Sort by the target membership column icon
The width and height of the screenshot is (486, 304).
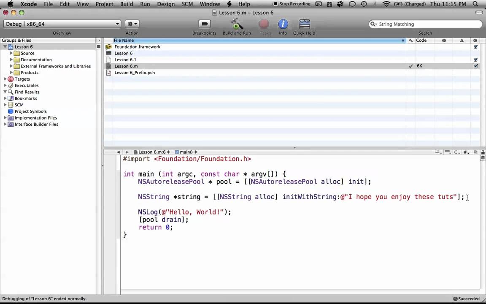[475, 41]
